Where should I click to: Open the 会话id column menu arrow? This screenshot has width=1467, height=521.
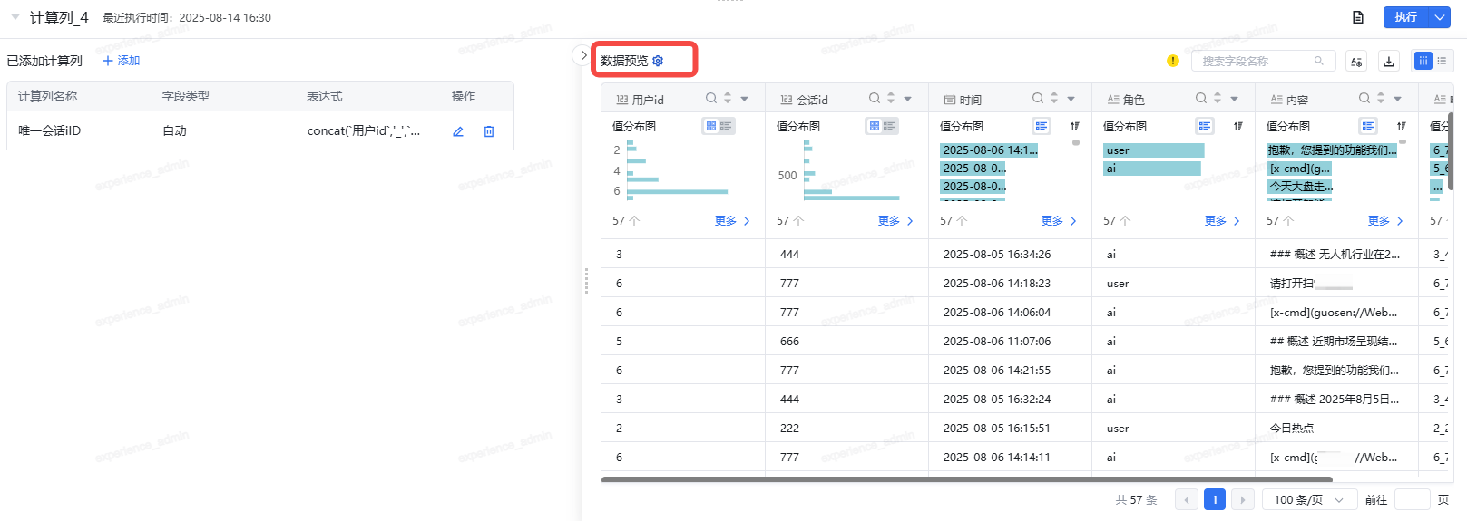[908, 99]
